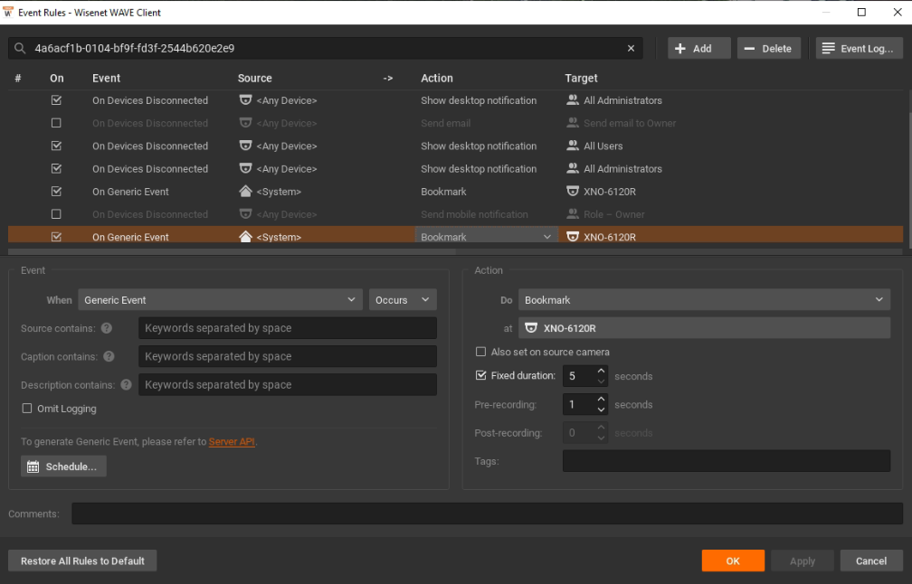Sort rules by the Target column header
This screenshot has height=584, width=912.
coord(581,78)
